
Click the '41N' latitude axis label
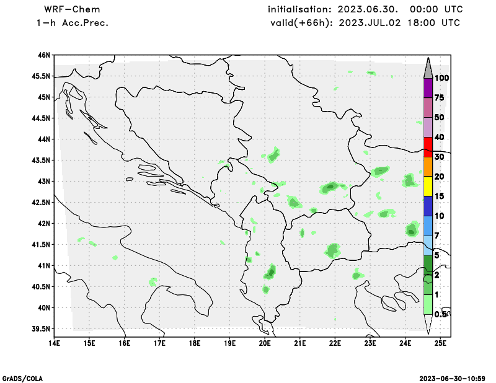[x=44, y=266]
